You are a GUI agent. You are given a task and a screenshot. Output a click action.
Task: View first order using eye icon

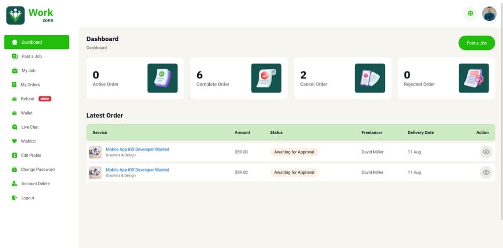[485, 152]
